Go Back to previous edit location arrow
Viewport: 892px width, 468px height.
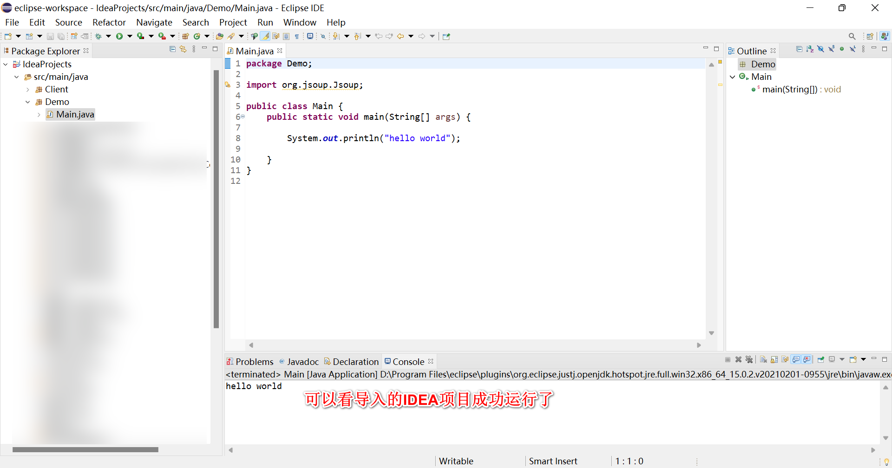pyautogui.click(x=400, y=36)
